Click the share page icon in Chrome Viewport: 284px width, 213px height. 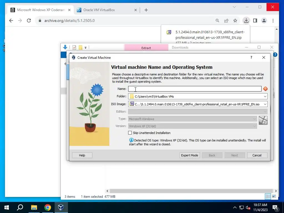pos(226,21)
